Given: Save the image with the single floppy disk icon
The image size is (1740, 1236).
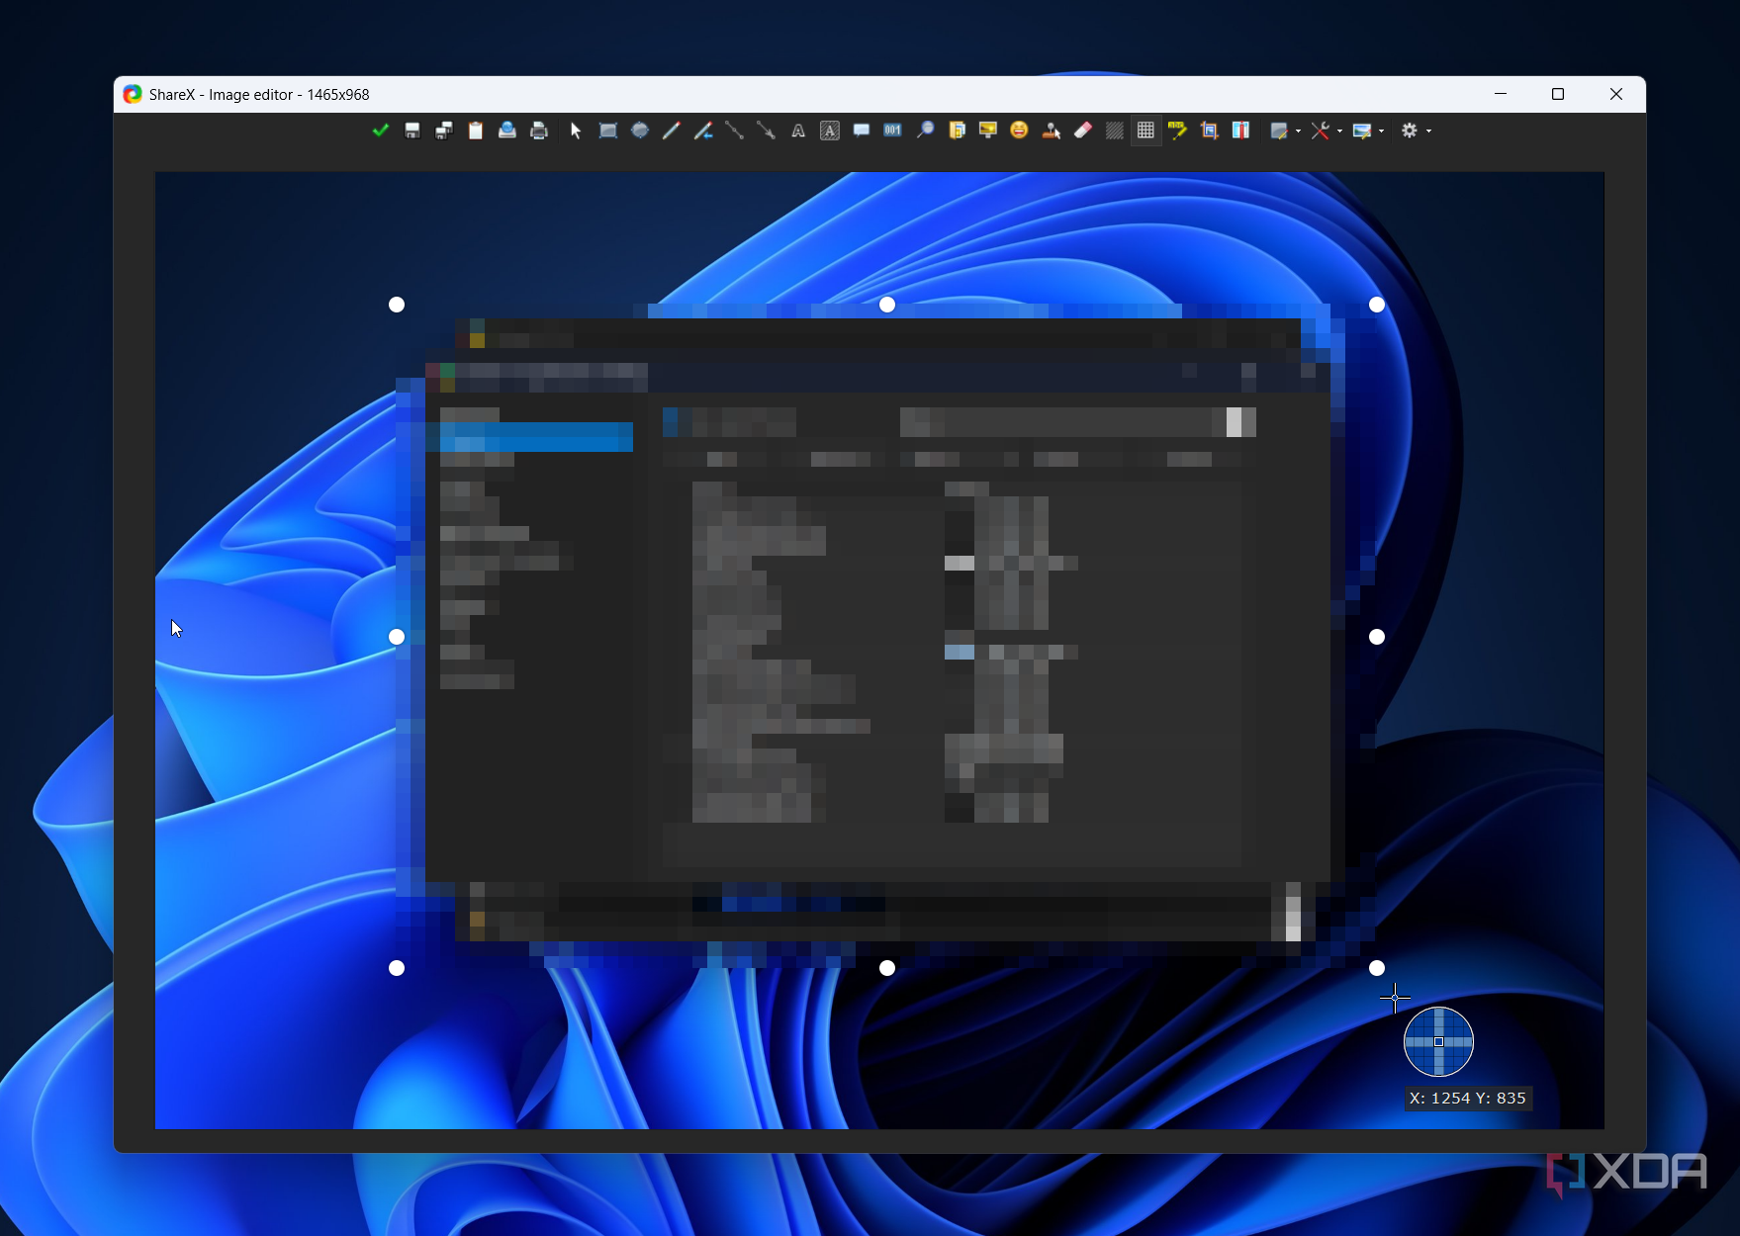Looking at the screenshot, I should point(412,131).
